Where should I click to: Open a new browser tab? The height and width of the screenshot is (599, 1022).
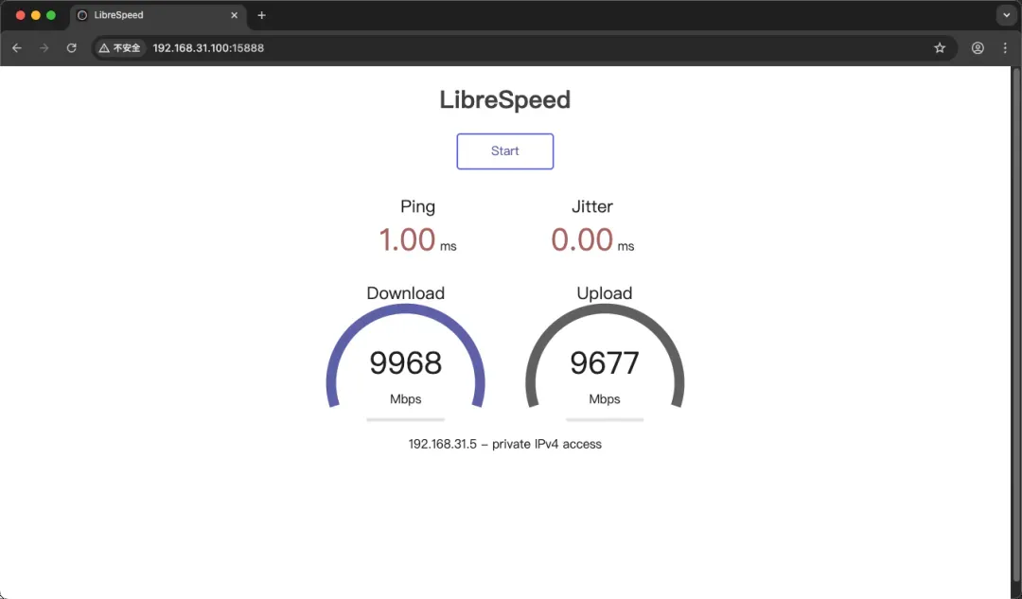pyautogui.click(x=261, y=15)
